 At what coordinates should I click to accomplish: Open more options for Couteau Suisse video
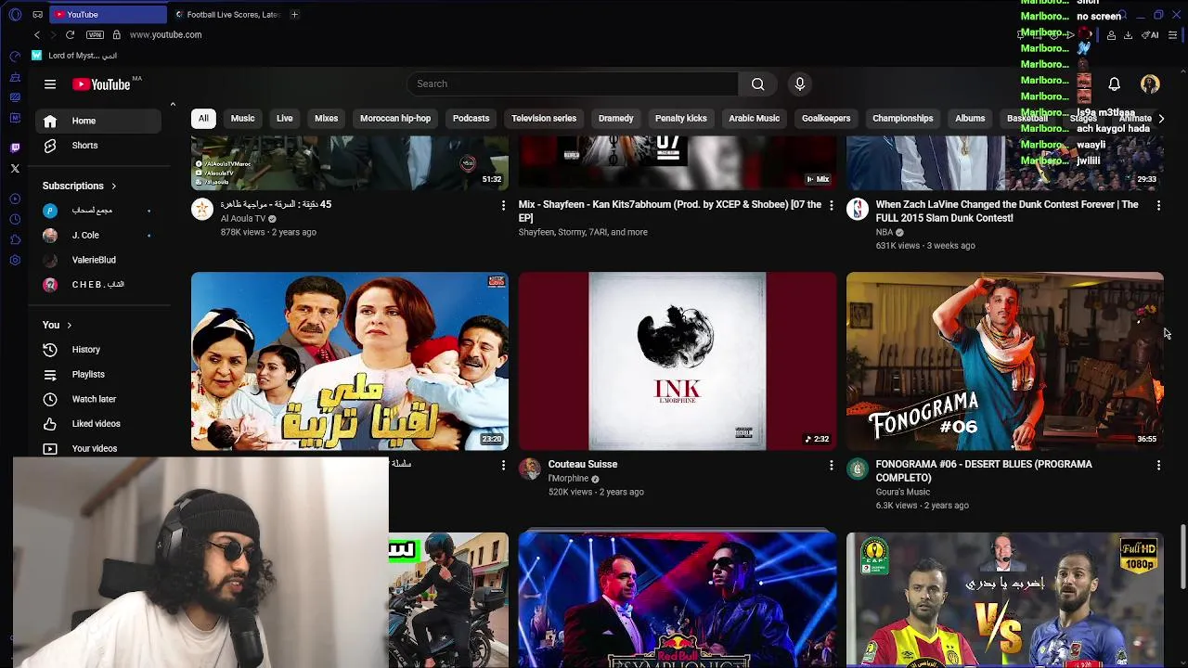tap(831, 465)
